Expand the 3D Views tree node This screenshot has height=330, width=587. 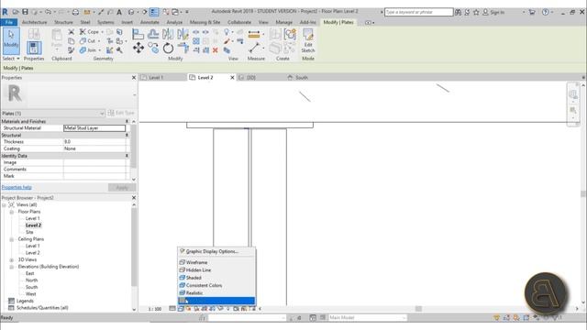point(12,259)
